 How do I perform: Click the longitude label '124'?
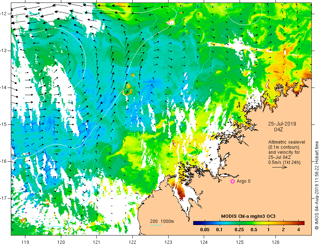tap(204, 242)
